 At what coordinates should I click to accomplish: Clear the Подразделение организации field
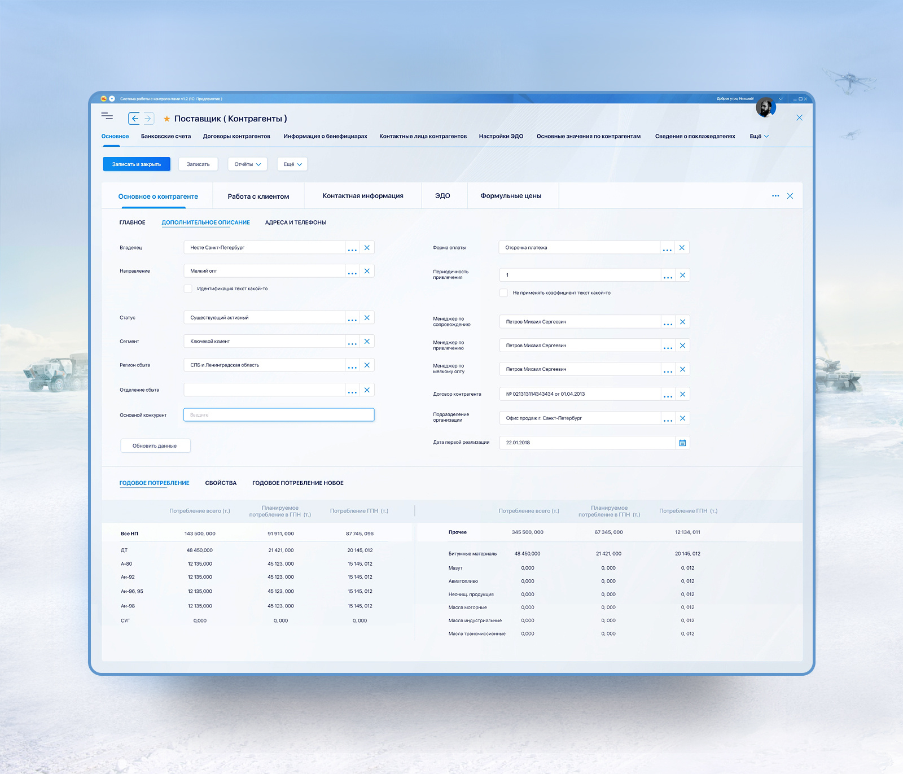click(x=682, y=418)
